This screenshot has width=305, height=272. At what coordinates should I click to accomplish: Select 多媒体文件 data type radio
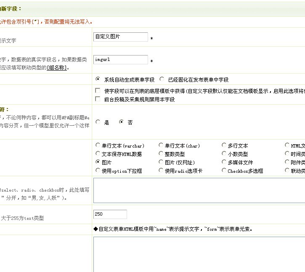[224, 162]
